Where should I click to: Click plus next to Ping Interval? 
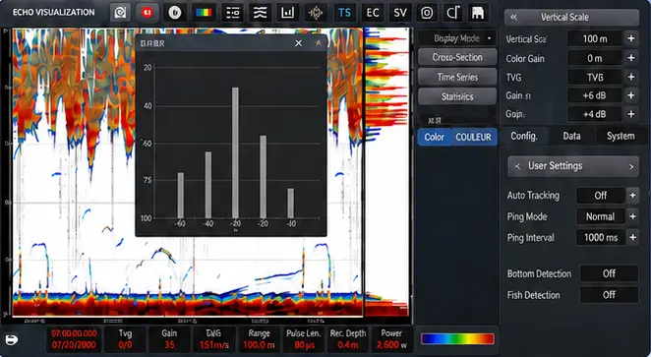click(x=632, y=237)
